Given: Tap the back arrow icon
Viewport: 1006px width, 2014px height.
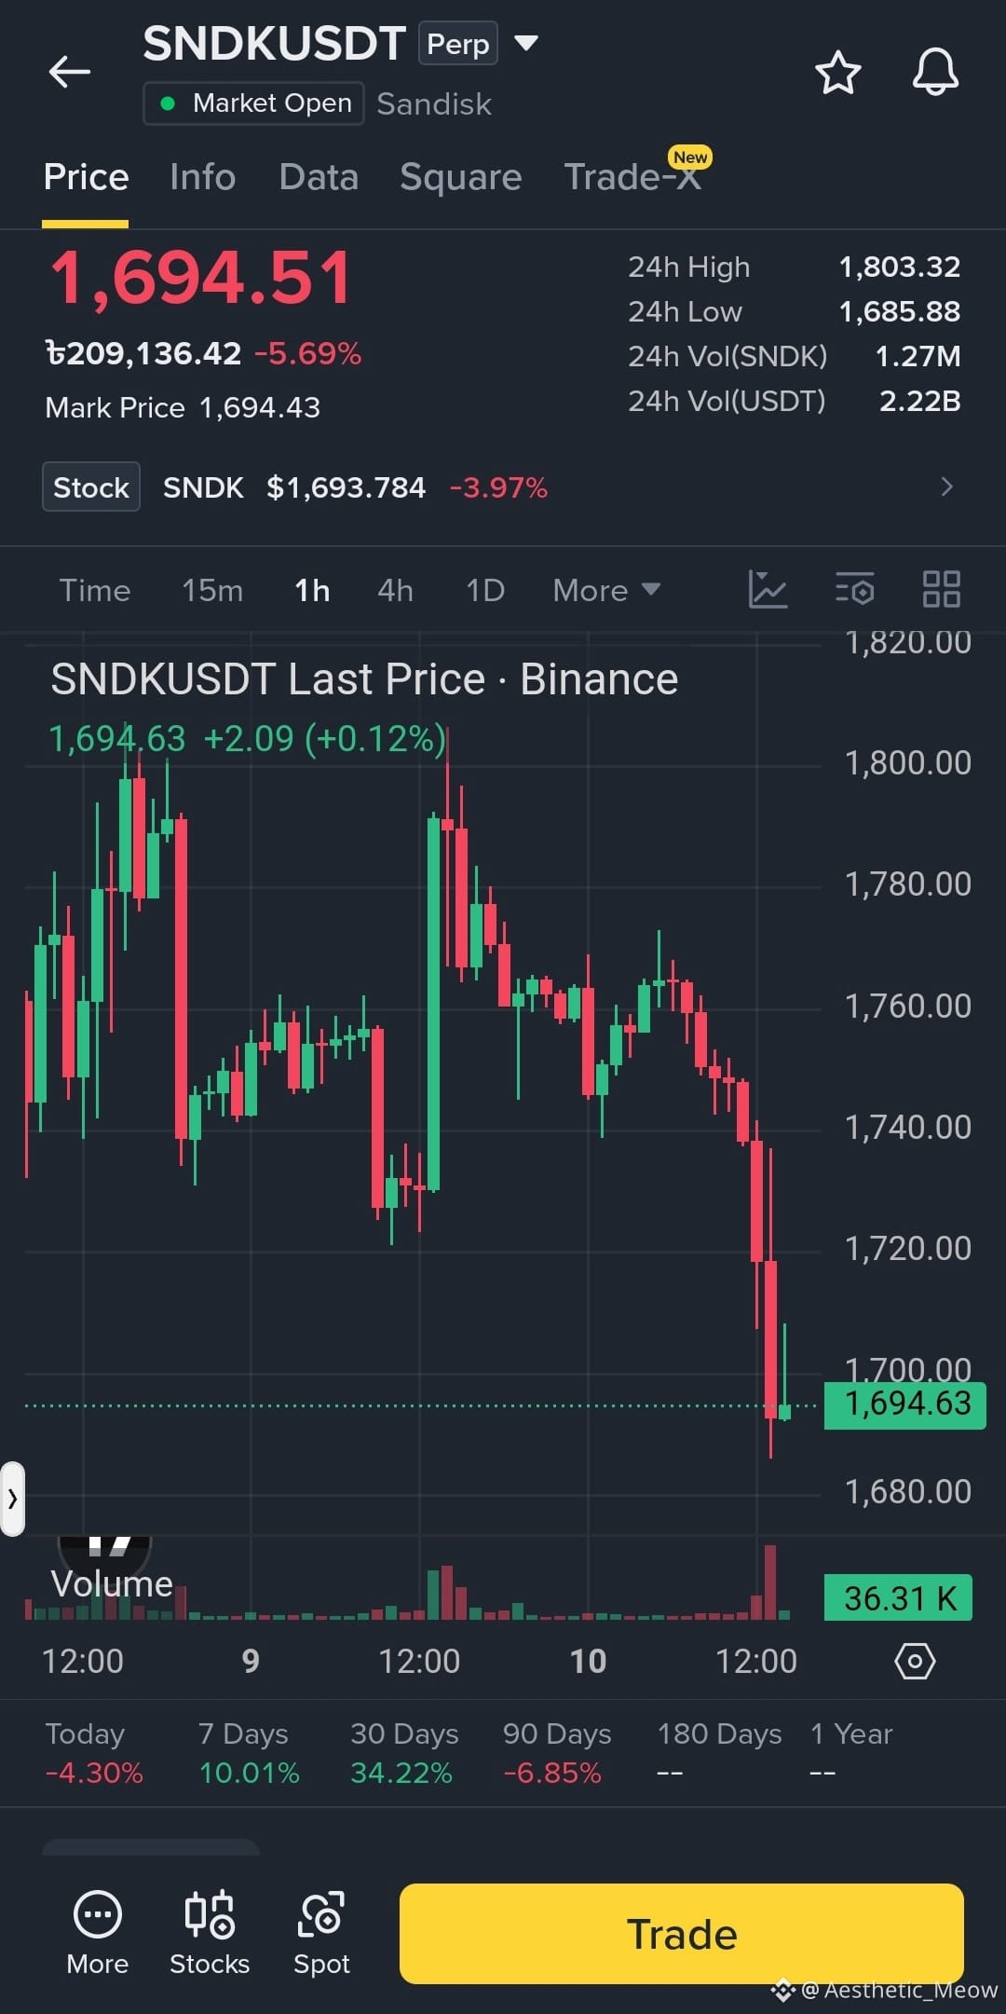Looking at the screenshot, I should 70,72.
